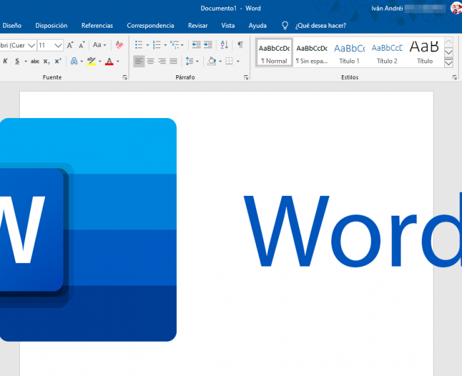Viewport: 462px width, 376px height.
Task: Toggle strikethrough abc button
Action: click(x=35, y=61)
